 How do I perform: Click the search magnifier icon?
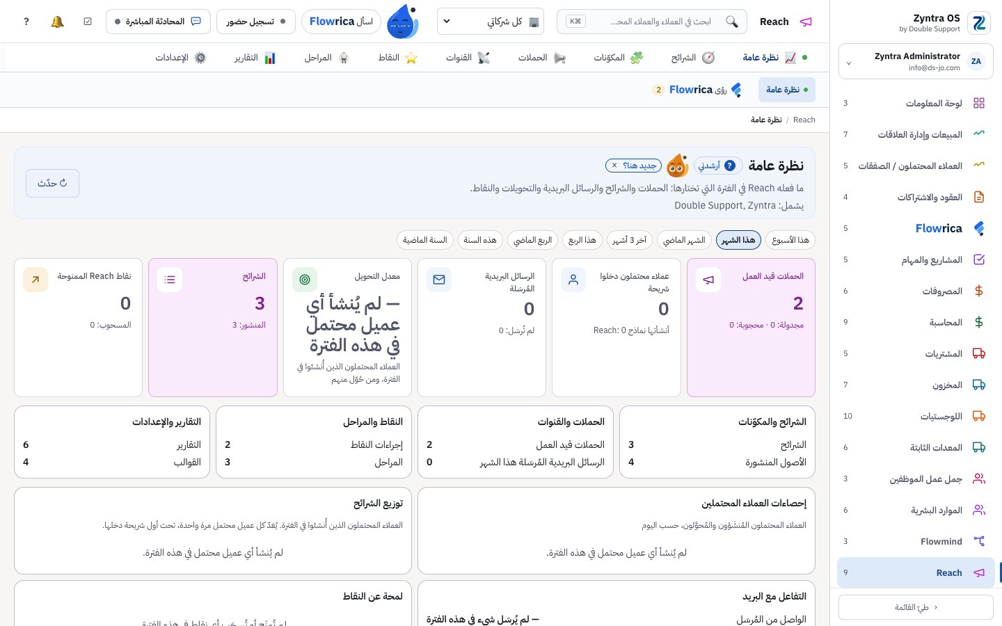[731, 22]
